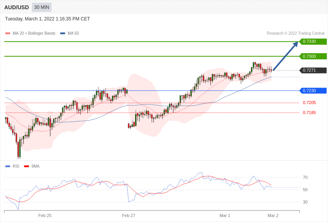
Task: Click the RSI blue legend swatch
Action: [x=8, y=166]
